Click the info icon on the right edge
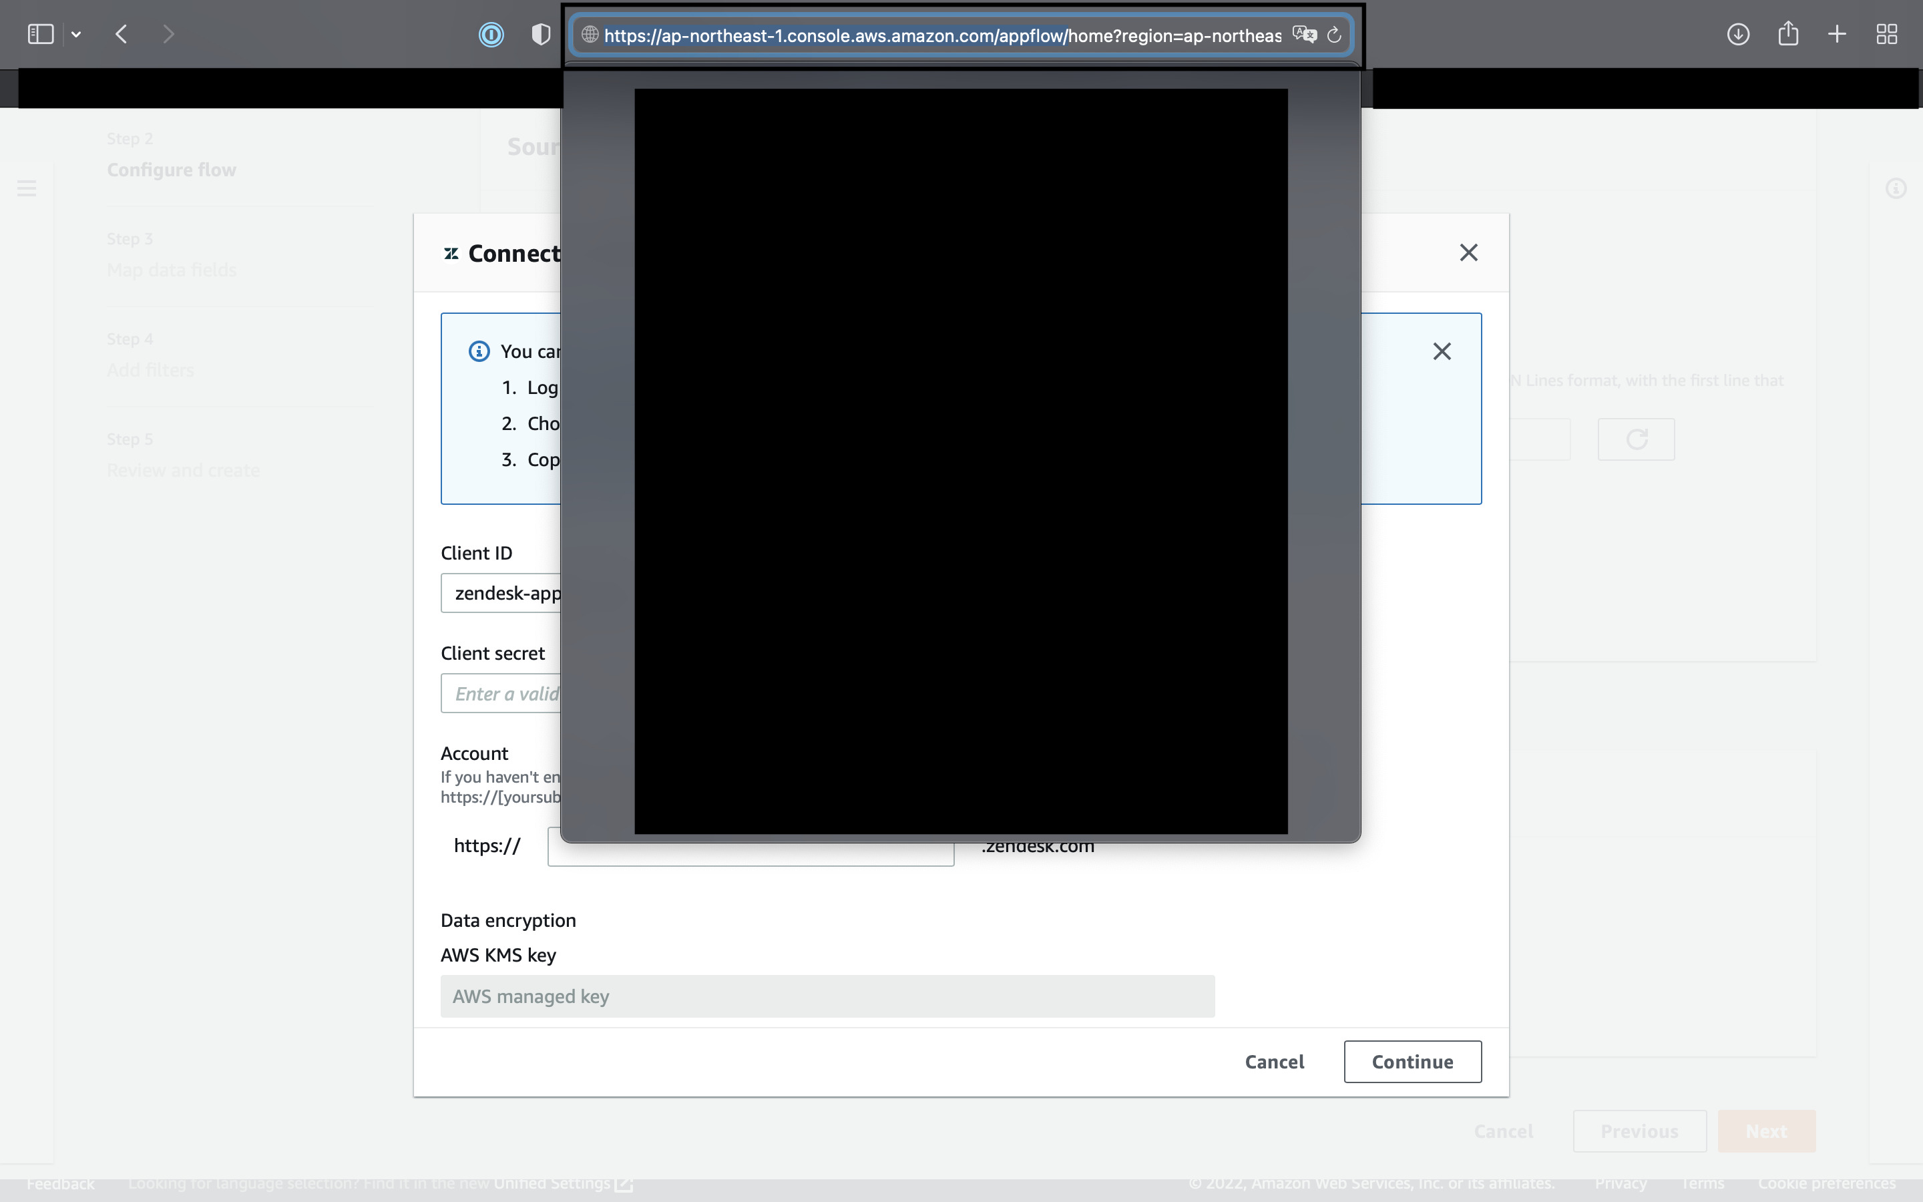Screen dimensions: 1923x1202 [1896, 188]
